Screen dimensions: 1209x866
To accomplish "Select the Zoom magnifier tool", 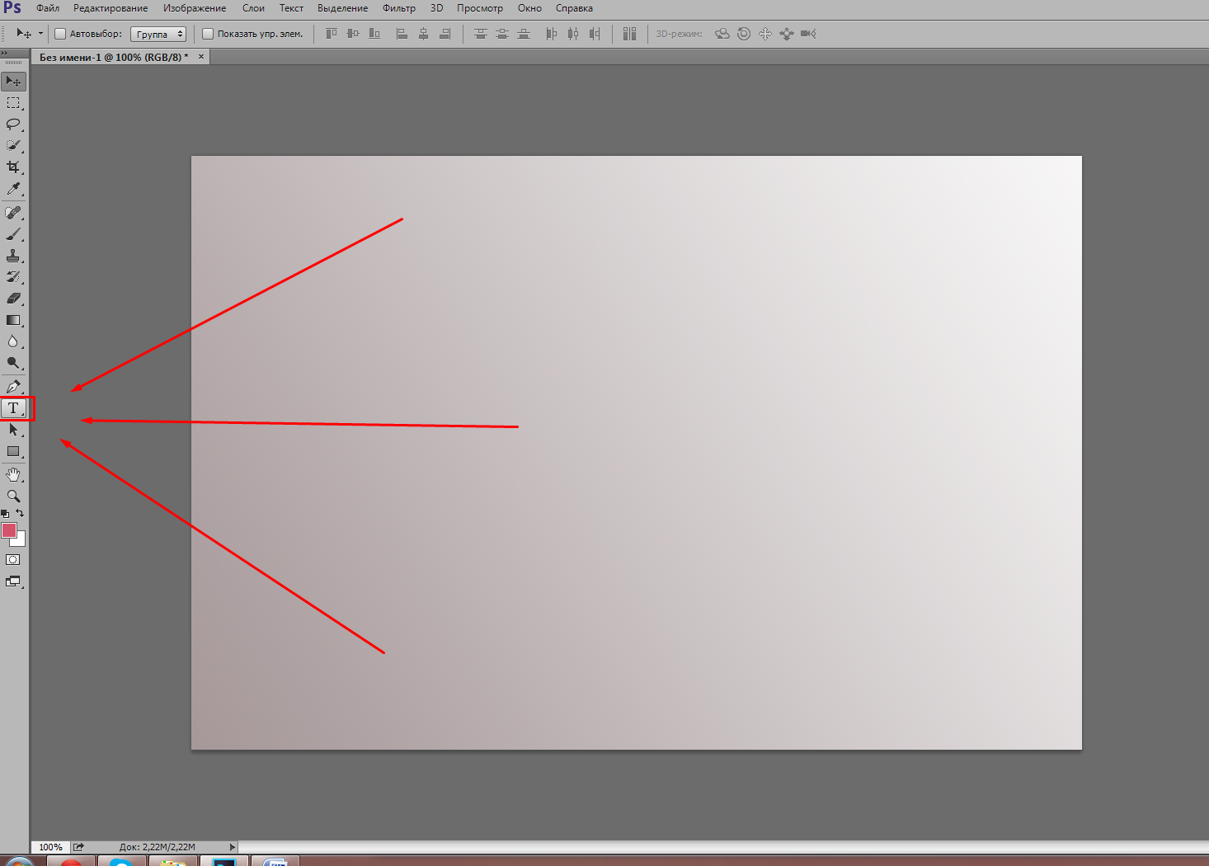I will pyautogui.click(x=14, y=497).
